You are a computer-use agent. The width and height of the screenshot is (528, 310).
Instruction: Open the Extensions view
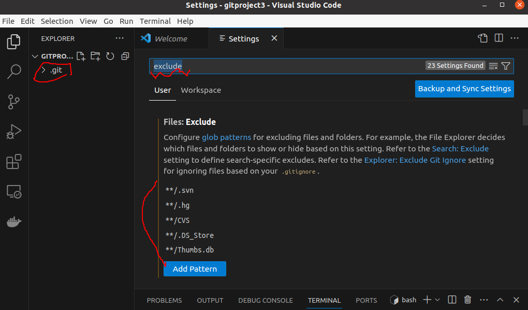pyautogui.click(x=14, y=162)
